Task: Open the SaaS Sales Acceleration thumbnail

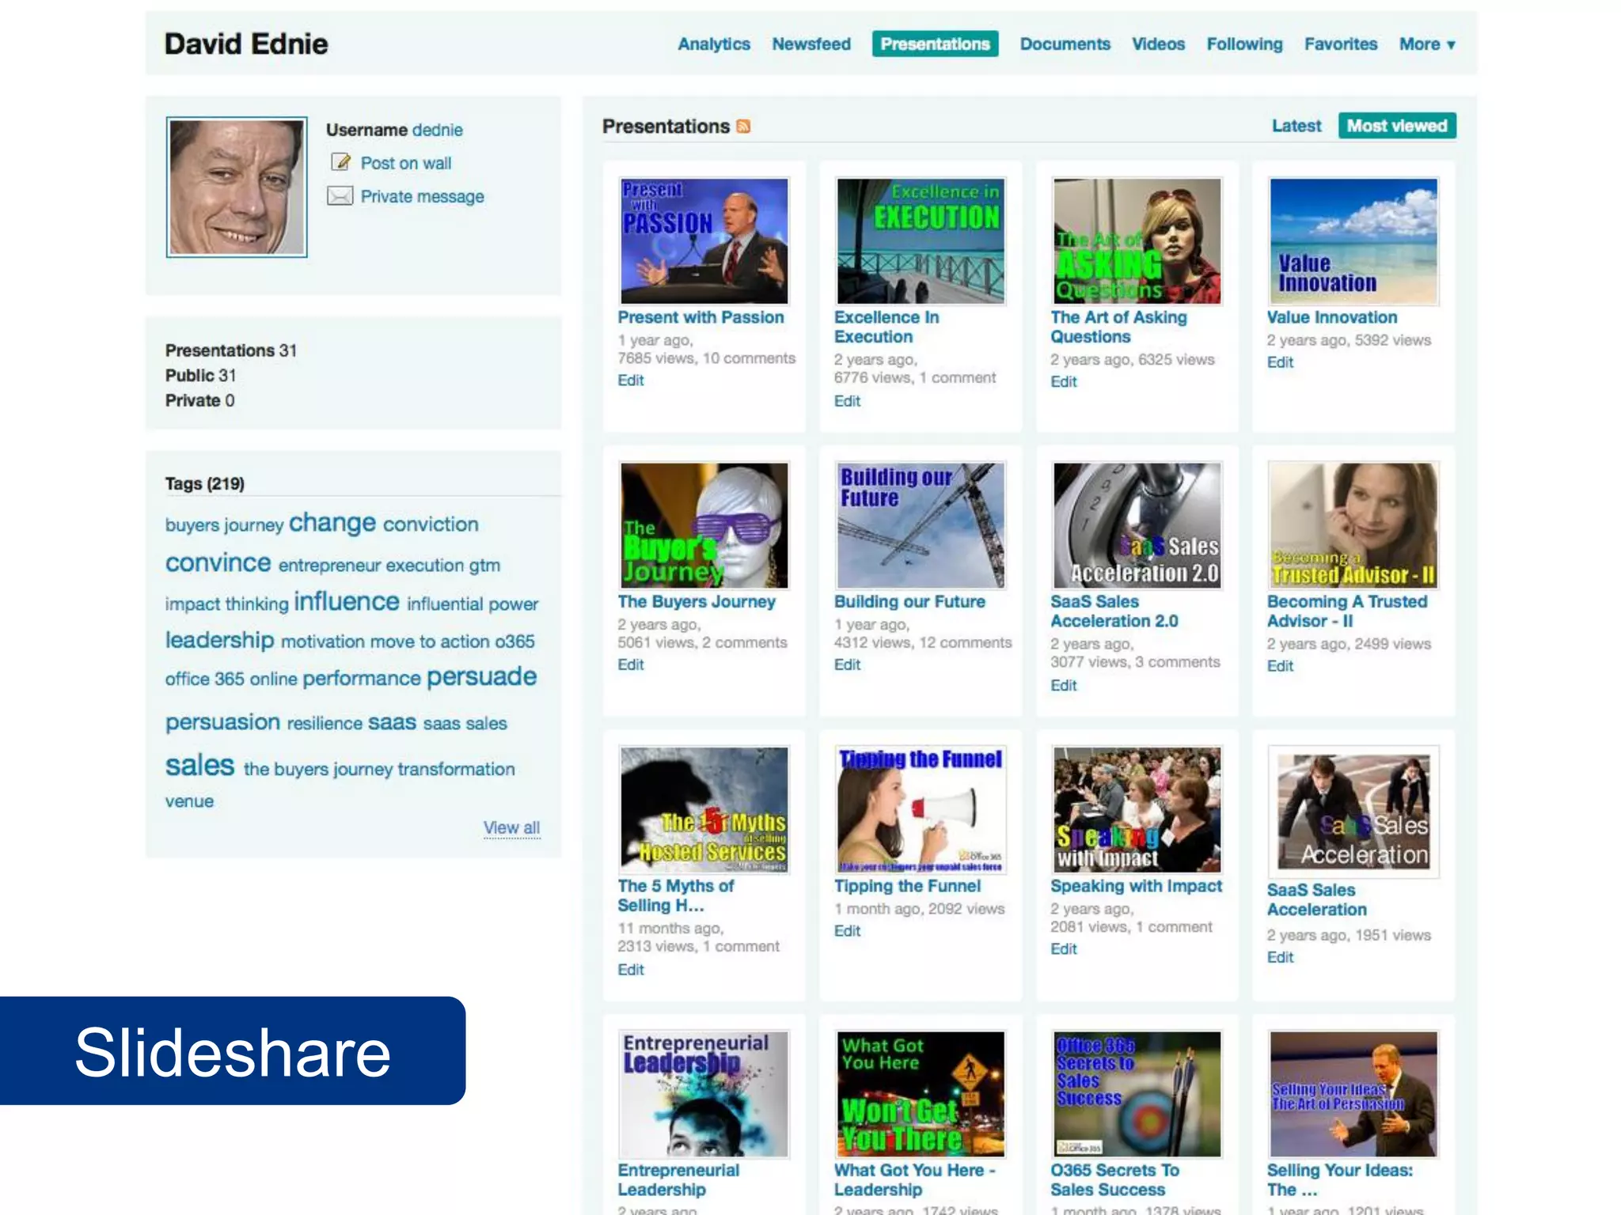Action: pyautogui.click(x=1353, y=812)
